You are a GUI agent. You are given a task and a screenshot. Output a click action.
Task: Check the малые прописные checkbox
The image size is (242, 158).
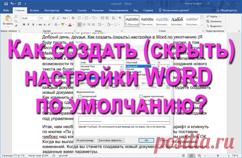141,96
